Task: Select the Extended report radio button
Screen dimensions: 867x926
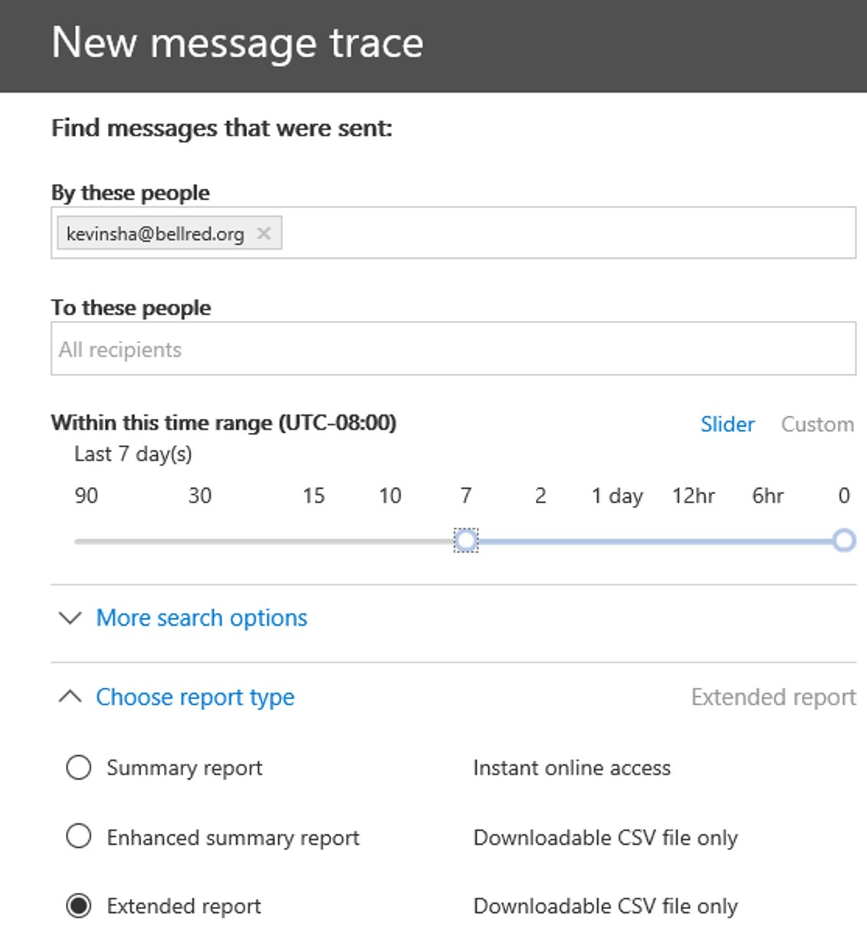Action: point(79,906)
